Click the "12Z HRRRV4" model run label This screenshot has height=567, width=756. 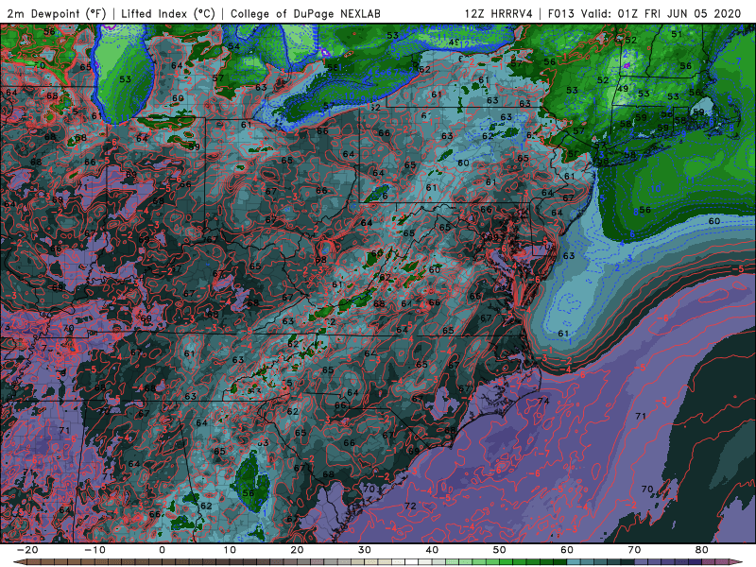click(499, 13)
